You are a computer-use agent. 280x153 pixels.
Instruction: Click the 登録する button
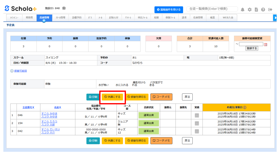coord(252,48)
